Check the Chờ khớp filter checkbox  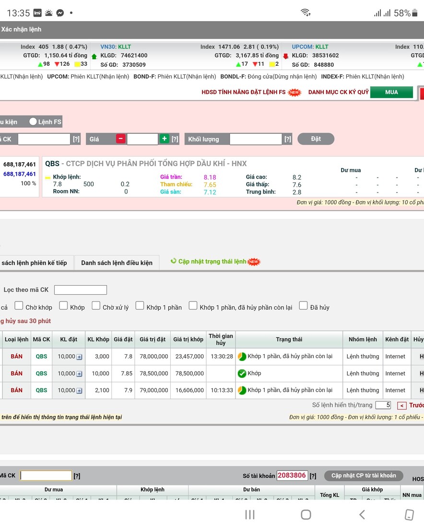(19, 306)
